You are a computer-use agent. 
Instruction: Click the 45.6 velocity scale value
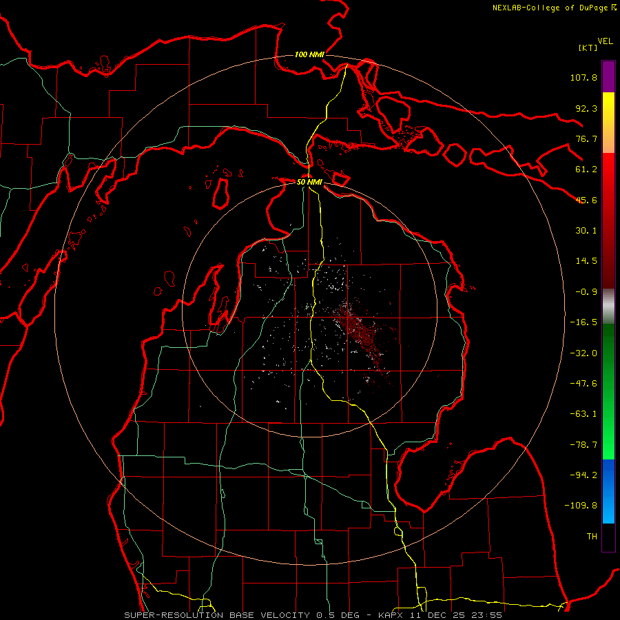pyautogui.click(x=586, y=200)
